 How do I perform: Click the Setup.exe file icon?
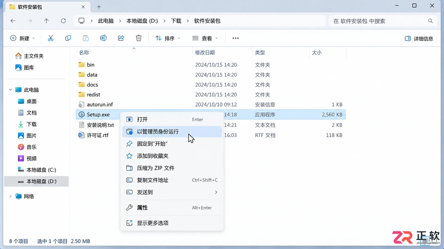81,115
